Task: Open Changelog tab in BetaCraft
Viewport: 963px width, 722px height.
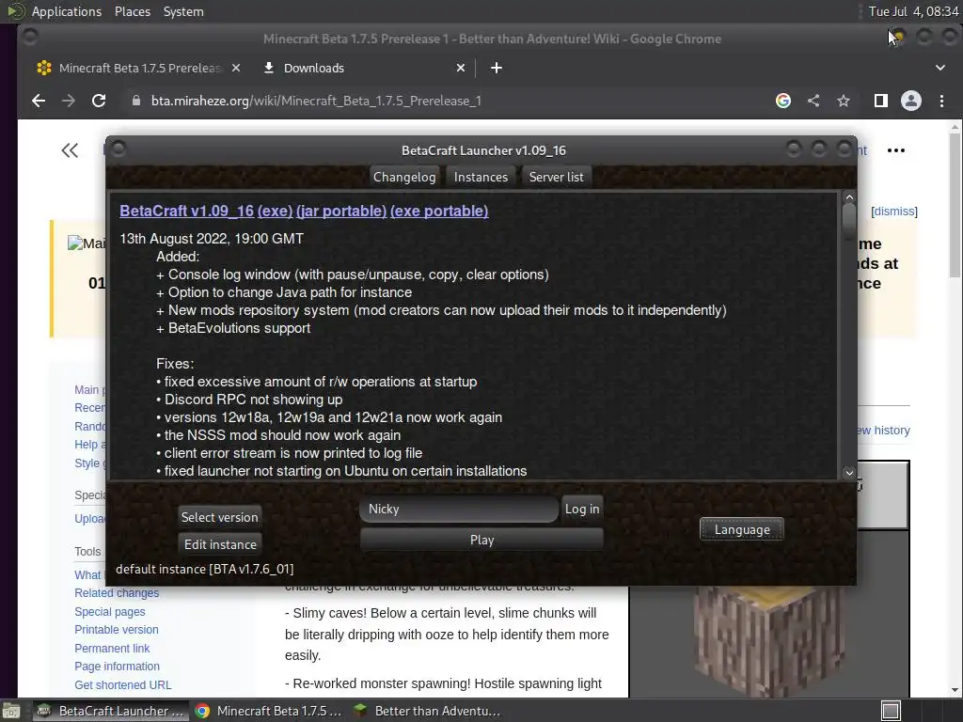Action: pyautogui.click(x=404, y=177)
